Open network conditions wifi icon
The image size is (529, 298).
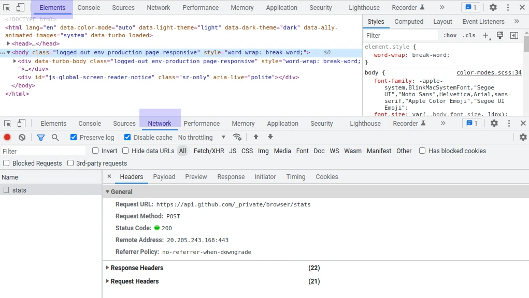coord(237,137)
